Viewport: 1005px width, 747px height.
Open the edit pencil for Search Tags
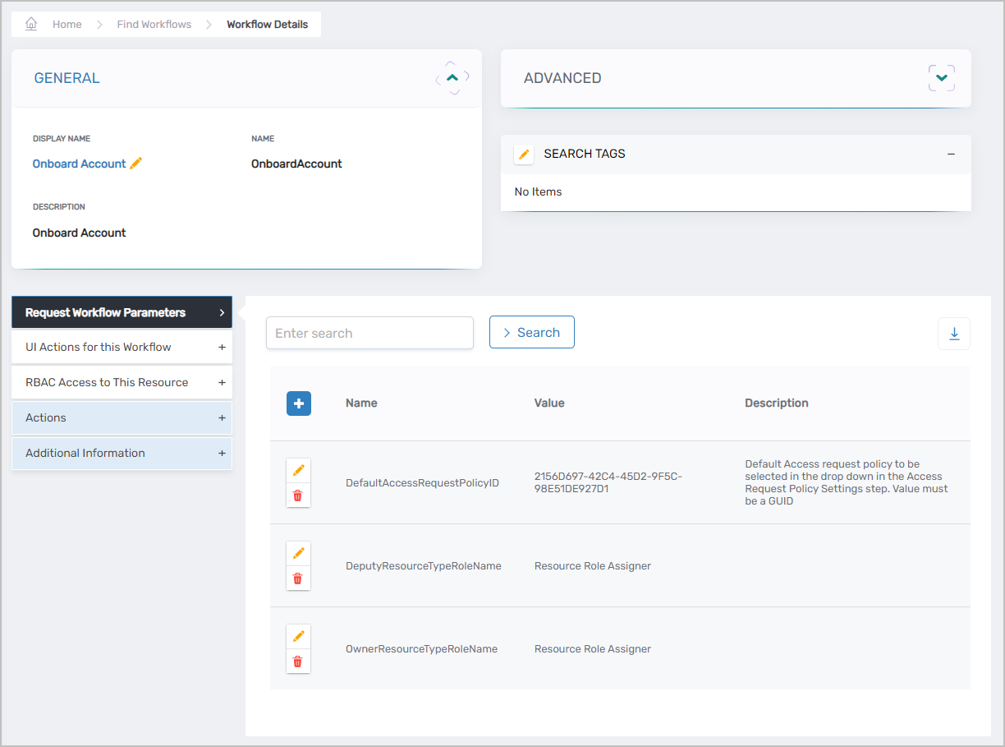523,154
